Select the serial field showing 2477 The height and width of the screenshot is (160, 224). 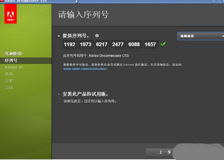pyautogui.click(x=118, y=44)
